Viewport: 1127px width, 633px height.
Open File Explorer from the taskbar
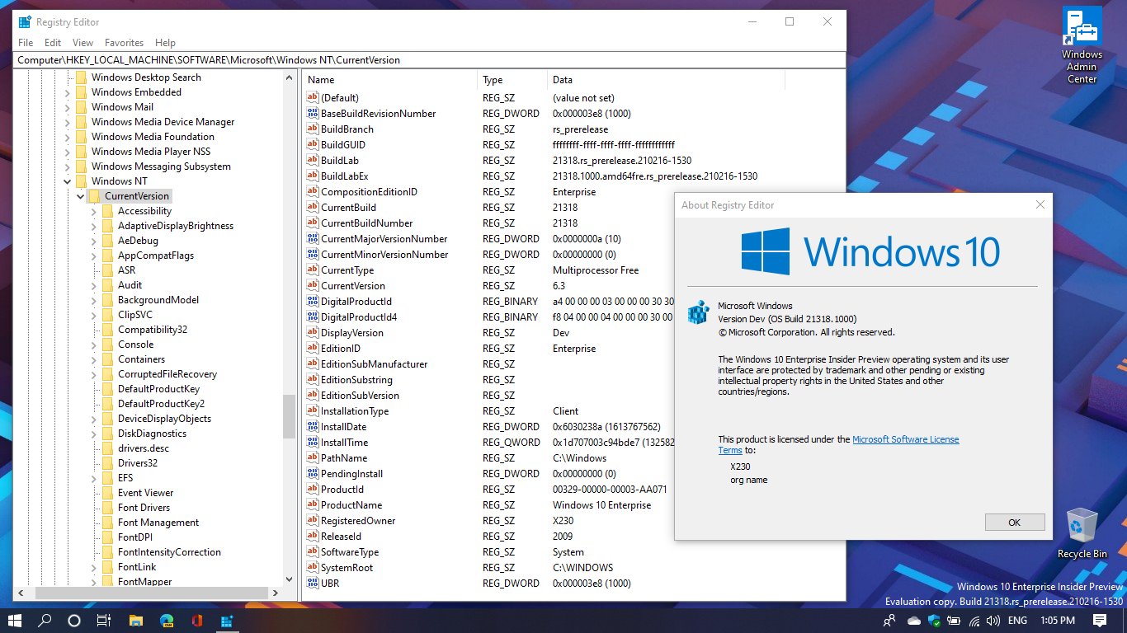click(135, 620)
